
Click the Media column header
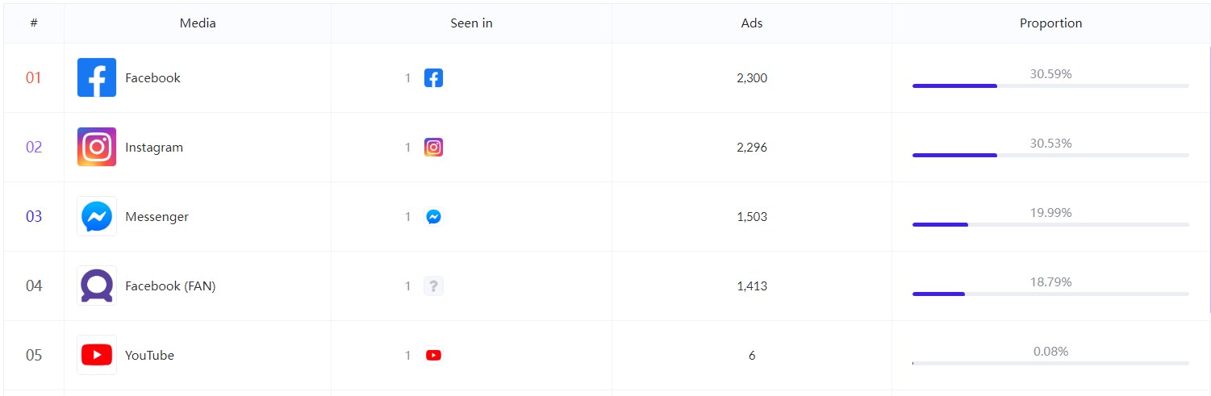(198, 23)
